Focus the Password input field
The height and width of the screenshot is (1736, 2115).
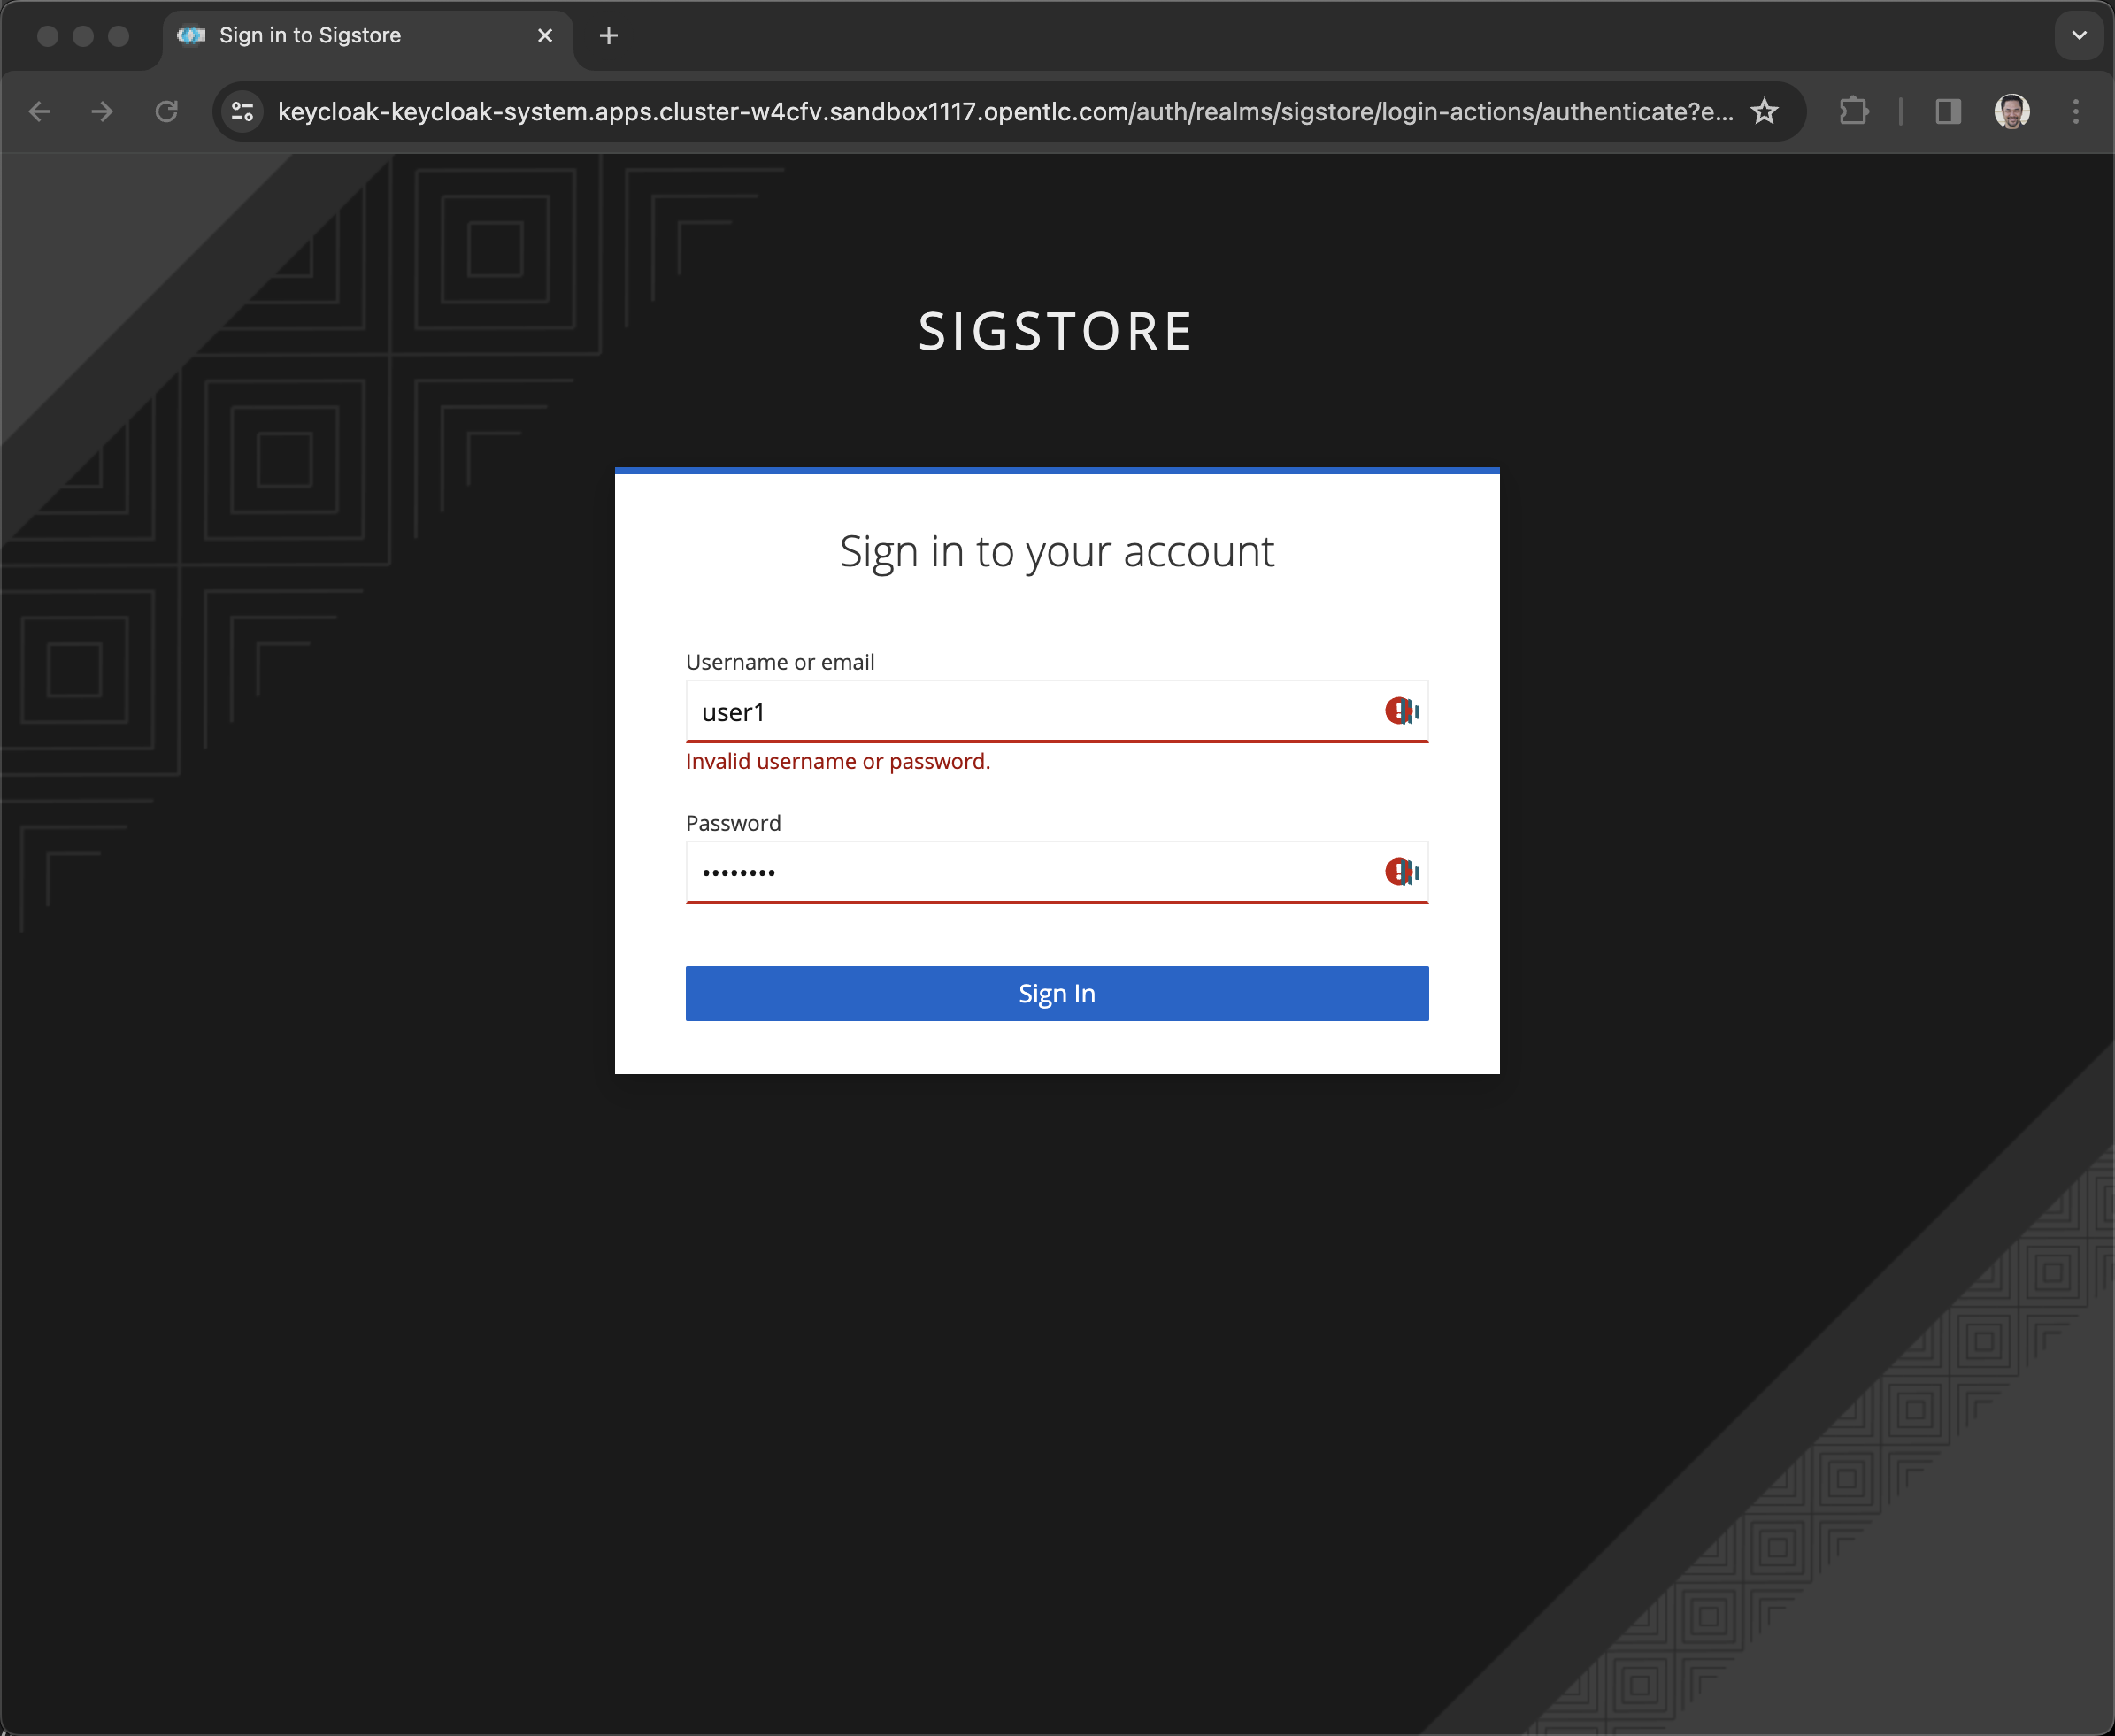click(x=1030, y=872)
